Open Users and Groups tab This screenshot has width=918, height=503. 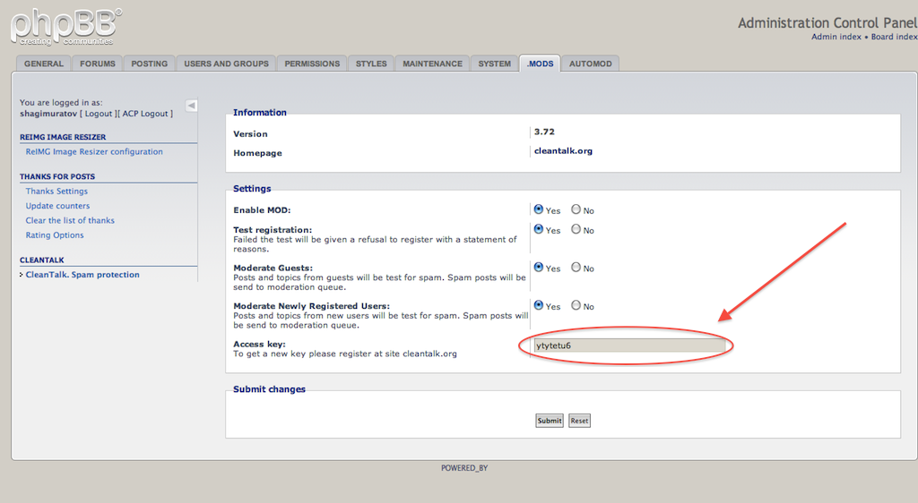[226, 64]
